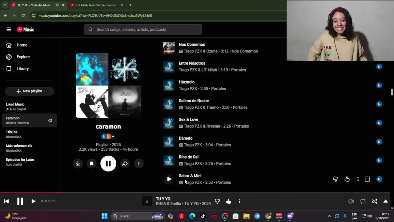Viewport: 394px width, 222px height.
Task: Dislike current song TU Y YO
Action: [x=217, y=201]
